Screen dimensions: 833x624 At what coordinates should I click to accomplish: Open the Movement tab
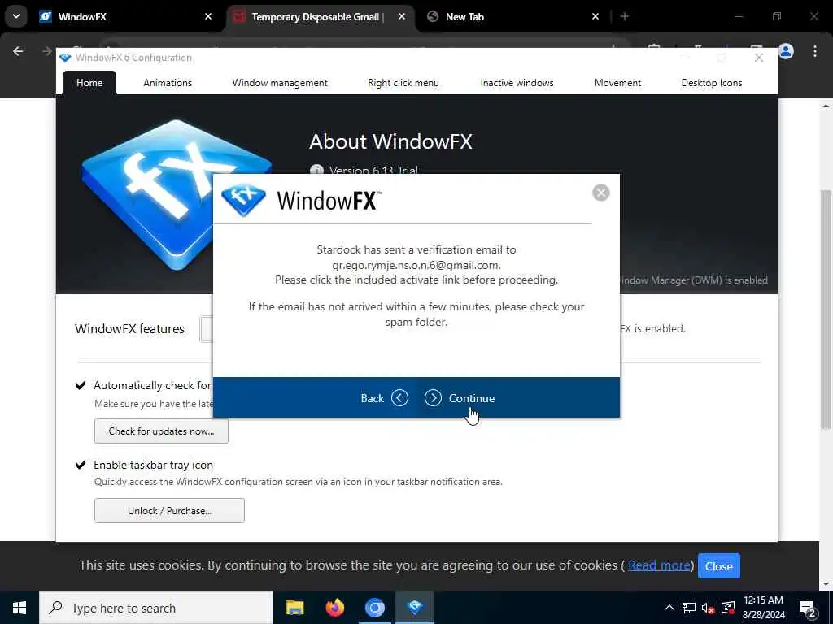coord(618,83)
